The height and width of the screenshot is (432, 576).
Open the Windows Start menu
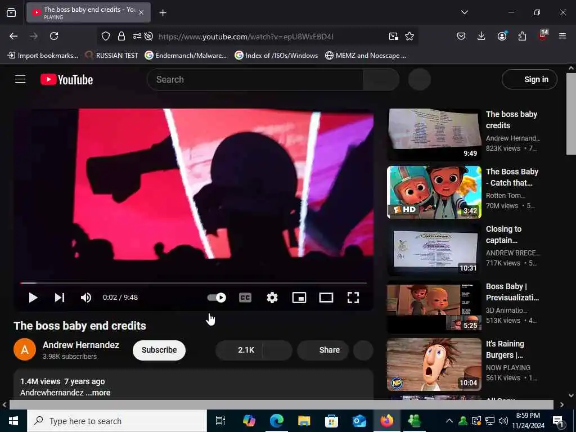[x=13, y=421]
